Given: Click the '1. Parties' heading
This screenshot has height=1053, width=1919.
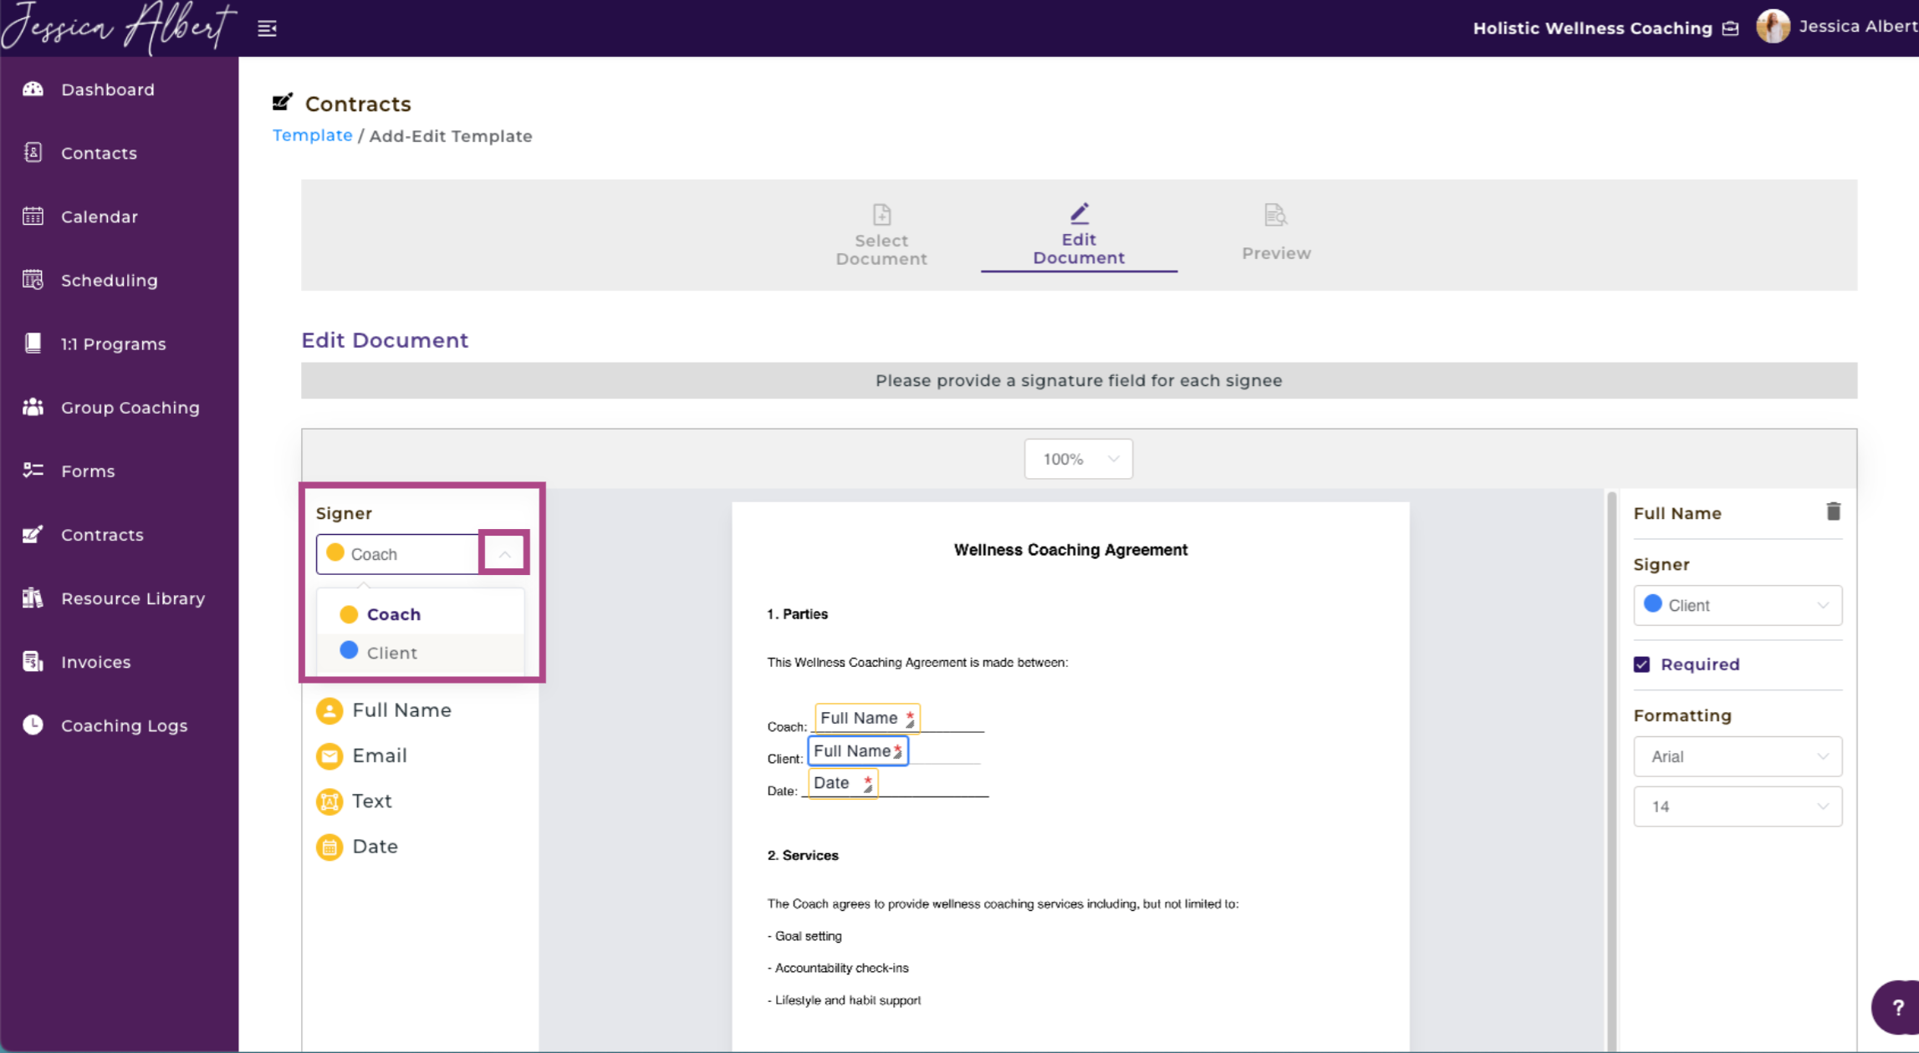Looking at the screenshot, I should click(797, 613).
